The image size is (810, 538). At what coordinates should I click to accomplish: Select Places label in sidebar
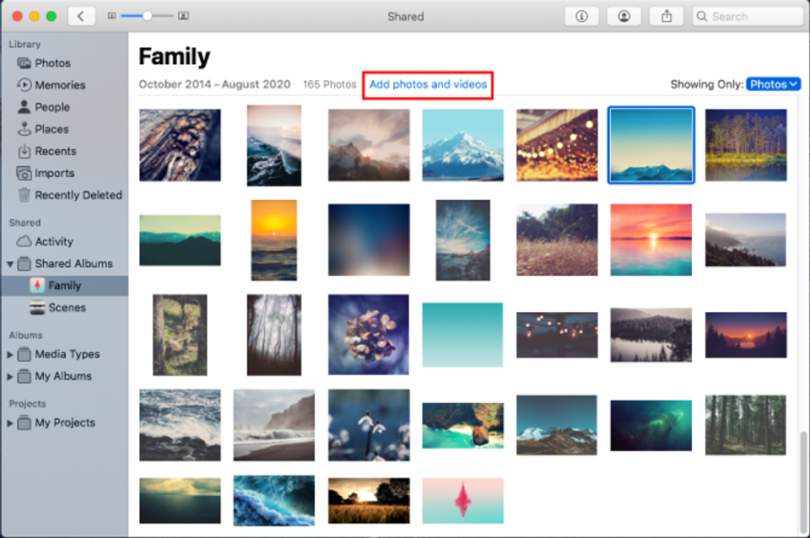click(x=51, y=129)
